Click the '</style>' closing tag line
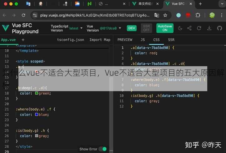226x153 pixels. point(24,146)
